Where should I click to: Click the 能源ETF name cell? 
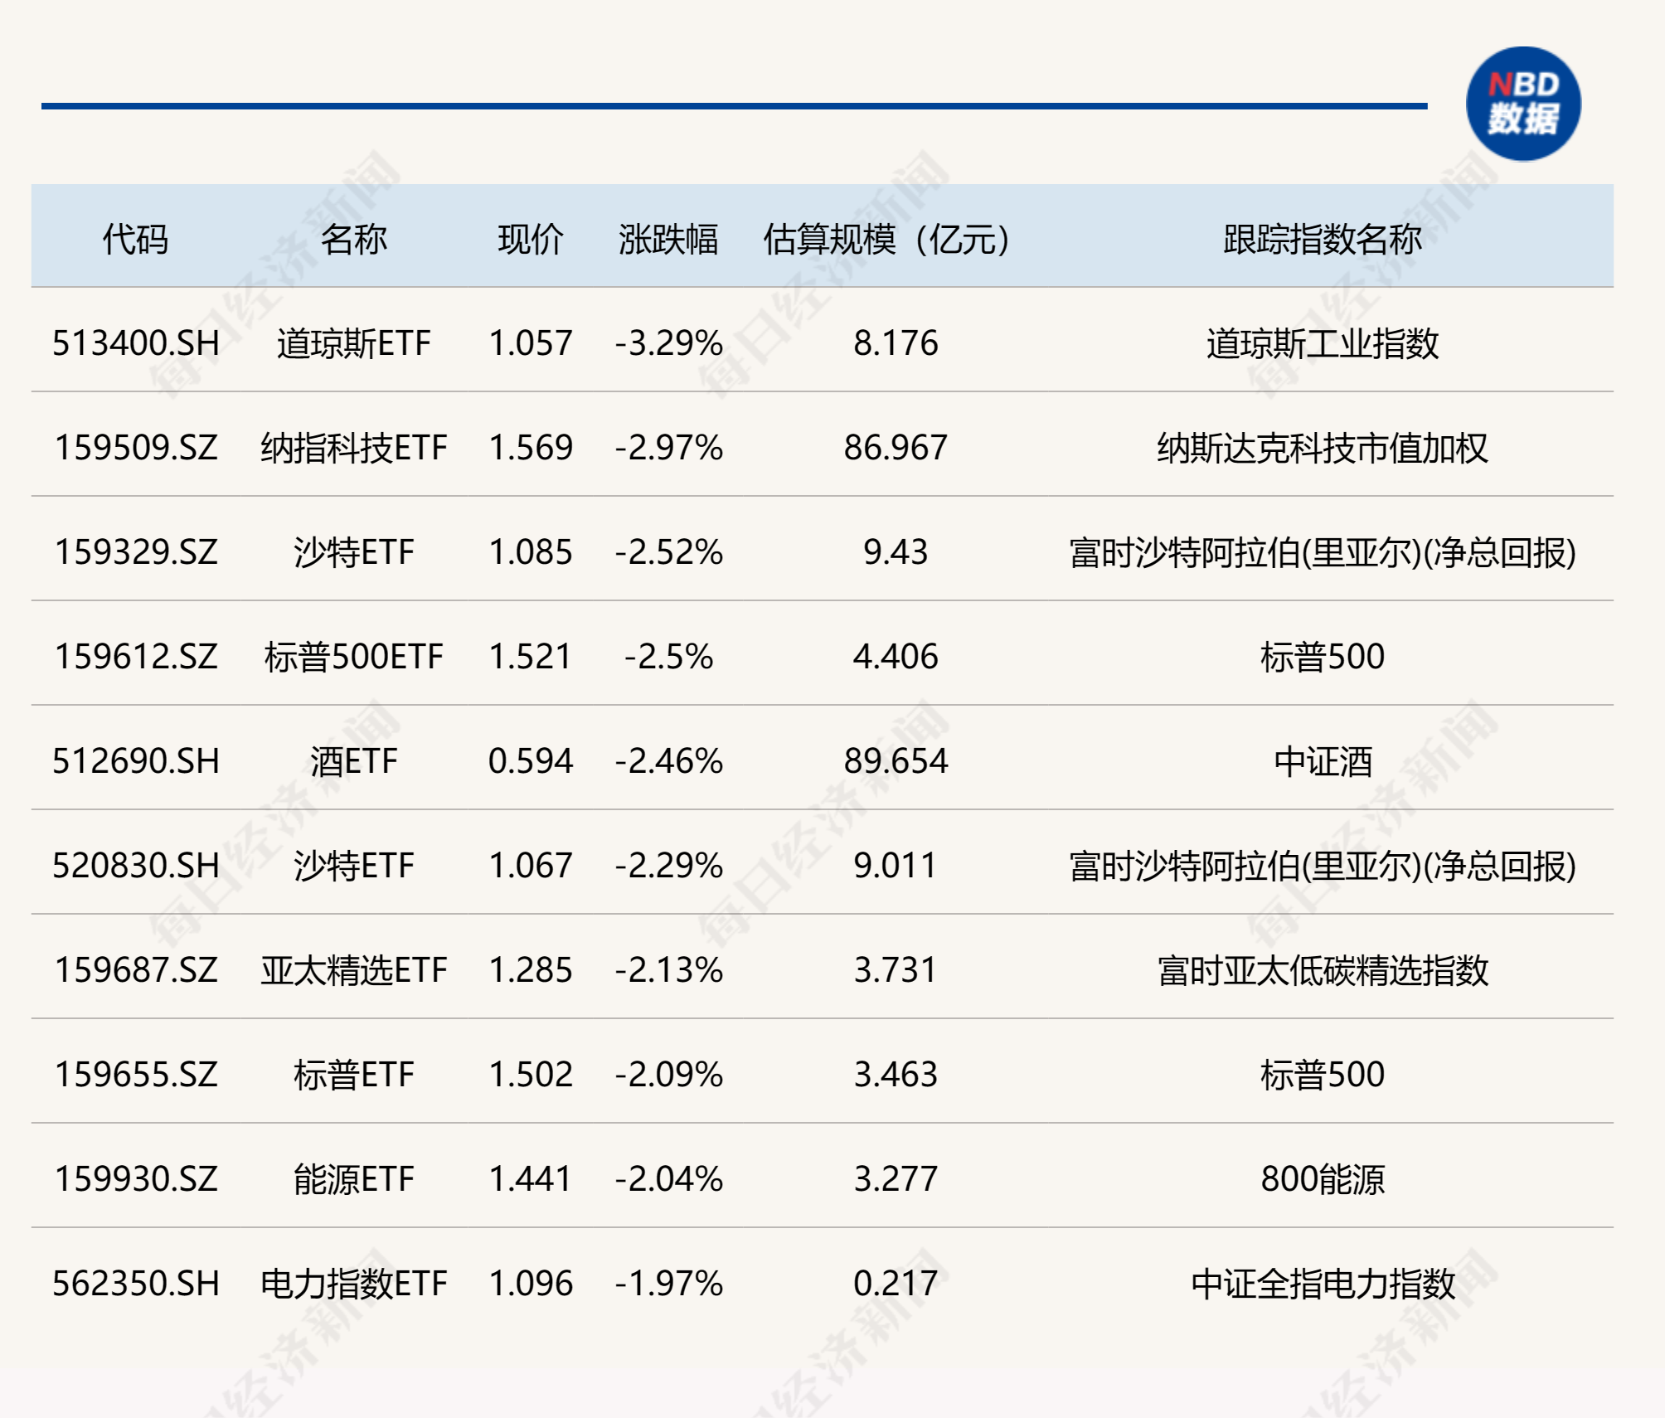(354, 1179)
